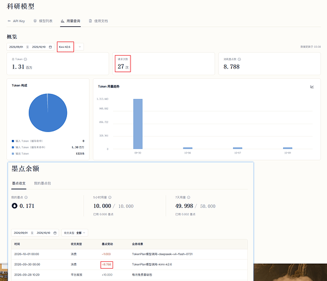Click the +10.000 墨点变动 value
Image resolution: width=327 pixels, height=281 pixels.
tap(107, 275)
